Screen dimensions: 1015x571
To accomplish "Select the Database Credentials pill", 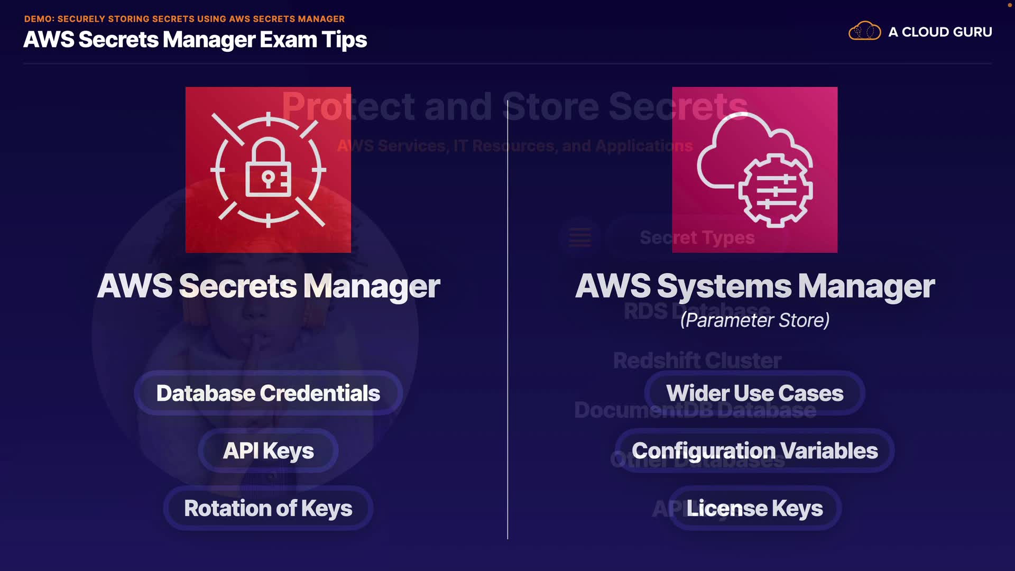I will [x=268, y=393].
